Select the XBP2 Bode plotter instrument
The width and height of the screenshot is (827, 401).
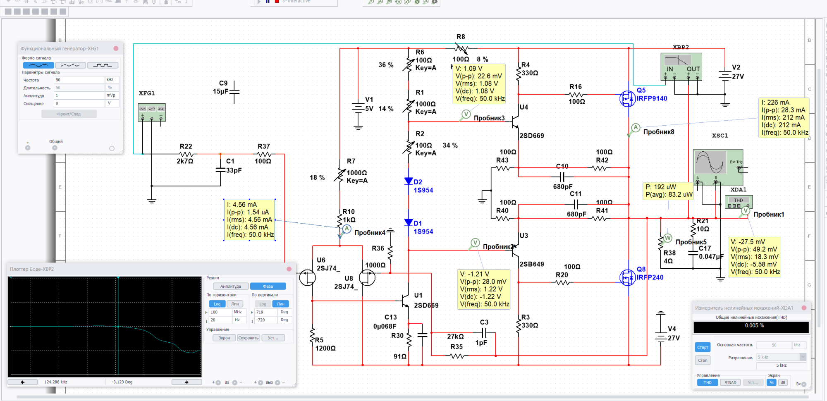(681, 67)
